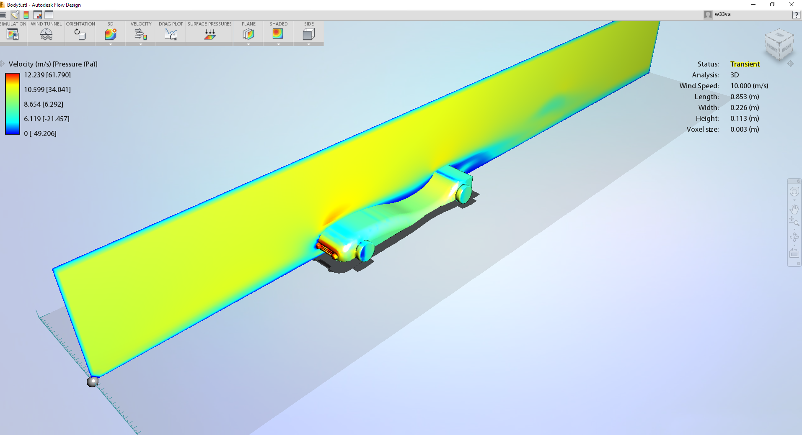Image resolution: width=802 pixels, height=435 pixels.
Task: Close the navigation bar
Action: click(x=799, y=181)
